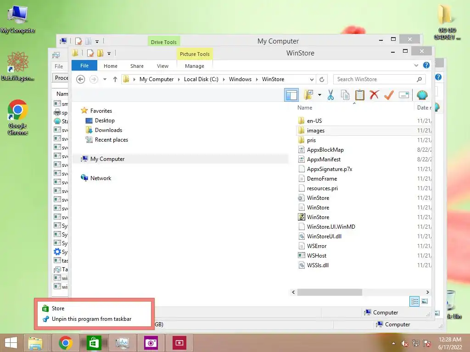The image size is (470, 352).
Task: Click the Copy toolbar icon
Action: pyautogui.click(x=345, y=95)
